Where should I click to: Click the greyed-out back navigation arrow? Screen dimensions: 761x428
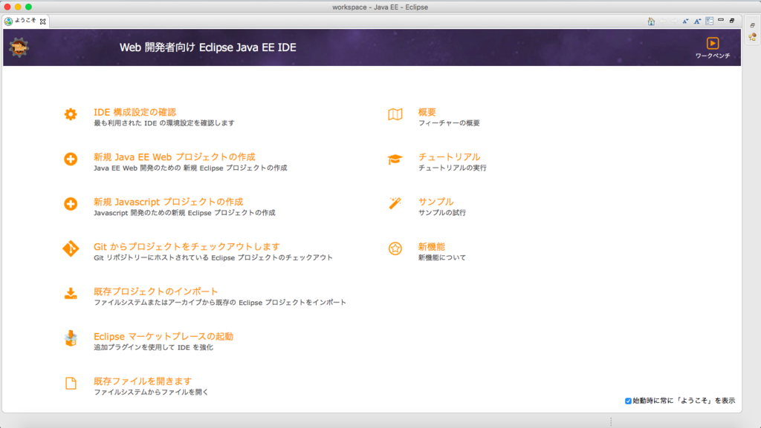click(x=663, y=22)
